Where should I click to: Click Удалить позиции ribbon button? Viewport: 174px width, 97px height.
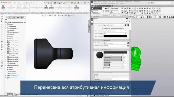tap(46, 7)
